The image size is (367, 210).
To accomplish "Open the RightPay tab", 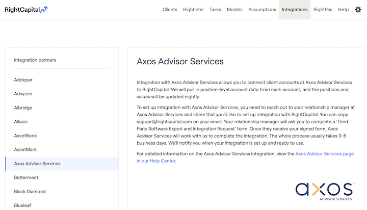I will point(324,9).
